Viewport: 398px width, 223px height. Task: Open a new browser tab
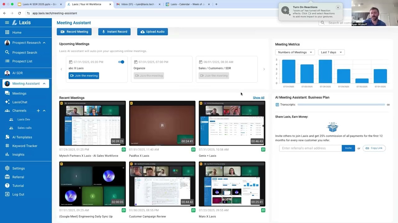pyautogui.click(x=216, y=4)
